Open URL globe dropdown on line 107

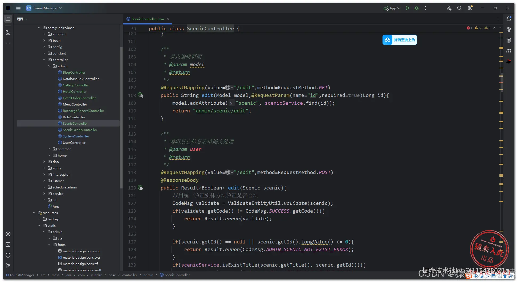(x=229, y=87)
